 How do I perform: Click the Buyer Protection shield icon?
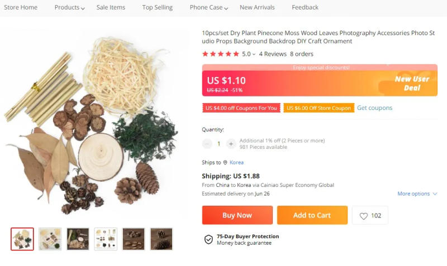point(208,239)
